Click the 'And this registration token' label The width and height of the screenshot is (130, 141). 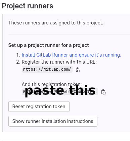[x=52, y=84]
